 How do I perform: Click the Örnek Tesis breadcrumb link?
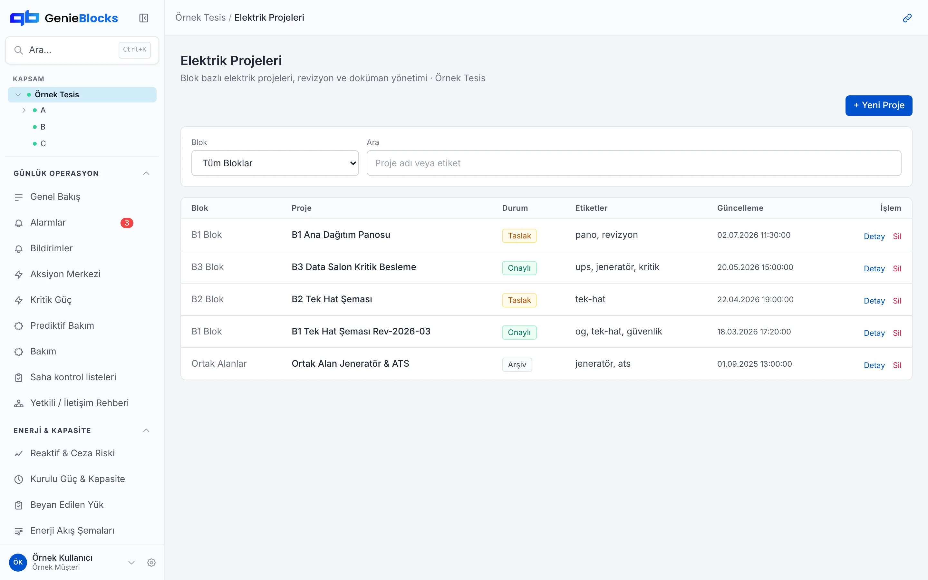pyautogui.click(x=200, y=18)
